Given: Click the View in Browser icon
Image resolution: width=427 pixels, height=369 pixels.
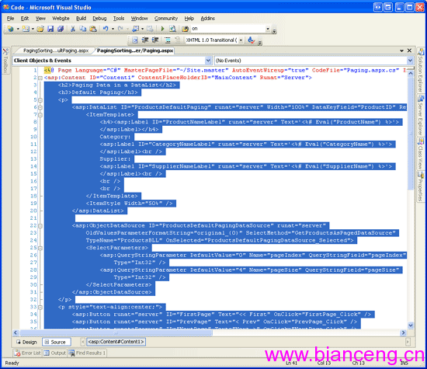Looking at the screenshot, I should point(172,29).
